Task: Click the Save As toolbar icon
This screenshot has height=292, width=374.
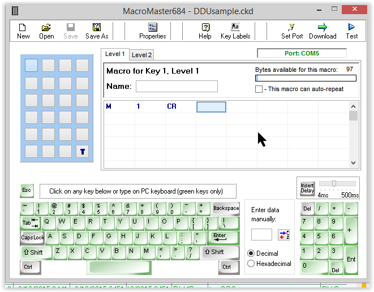Action: pos(97,31)
